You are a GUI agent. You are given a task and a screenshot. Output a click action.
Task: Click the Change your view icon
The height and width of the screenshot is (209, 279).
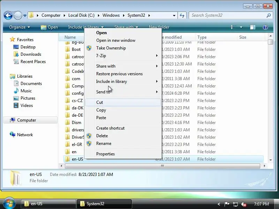232,27
